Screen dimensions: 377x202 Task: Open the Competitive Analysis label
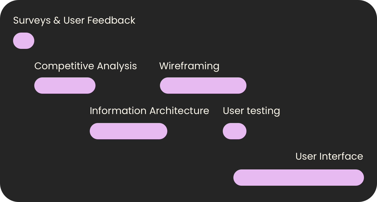pyautogui.click(x=85, y=66)
